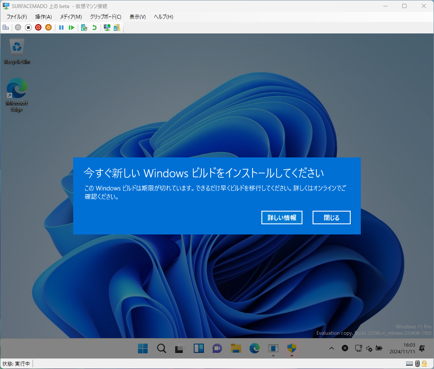Save the virtual machine state

48,27
